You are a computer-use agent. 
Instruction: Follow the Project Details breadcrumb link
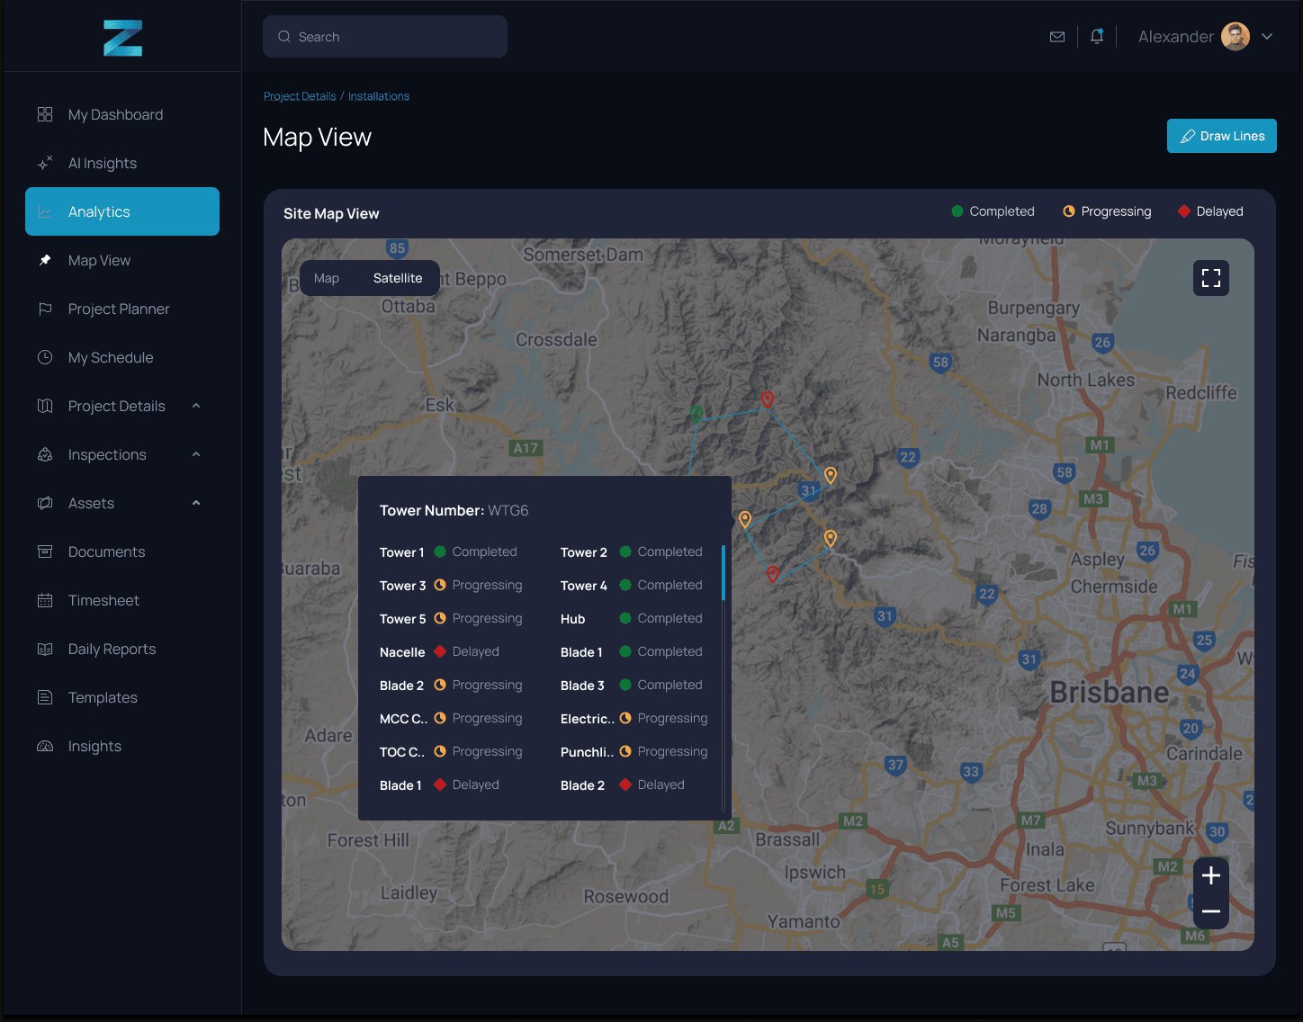(300, 96)
